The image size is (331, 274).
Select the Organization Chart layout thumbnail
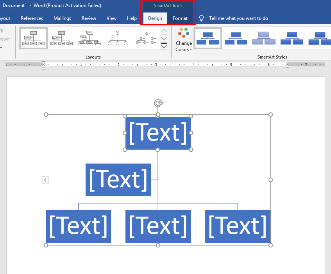(x=33, y=38)
